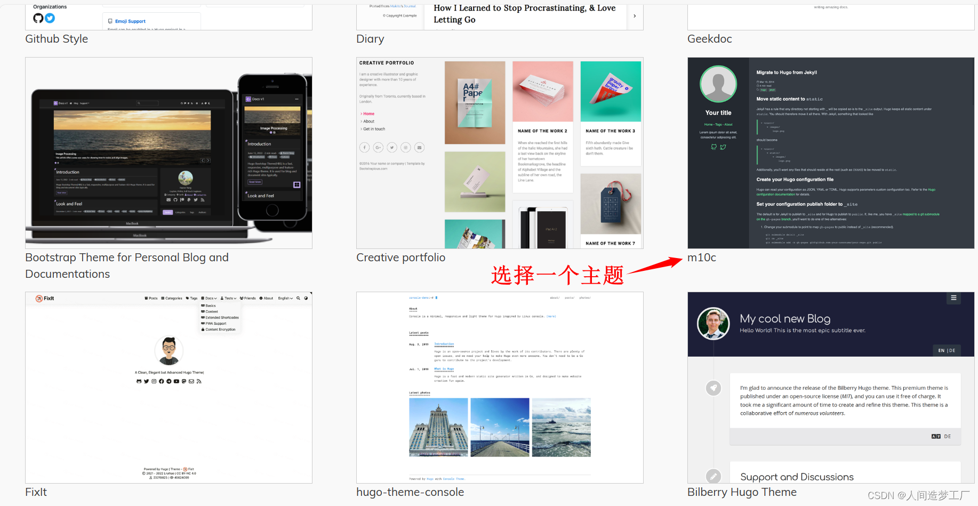Click Facebook circle icon in Creative portfolio
This screenshot has width=978, height=506.
click(x=364, y=148)
